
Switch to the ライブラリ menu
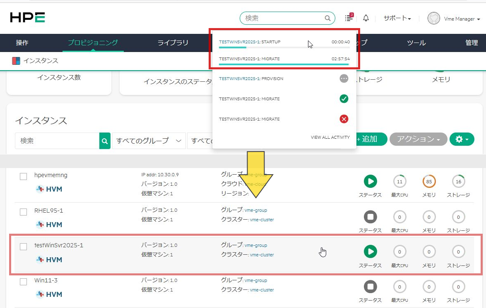pyautogui.click(x=173, y=43)
